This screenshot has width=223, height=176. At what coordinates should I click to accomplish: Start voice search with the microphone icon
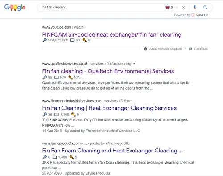(195, 7)
